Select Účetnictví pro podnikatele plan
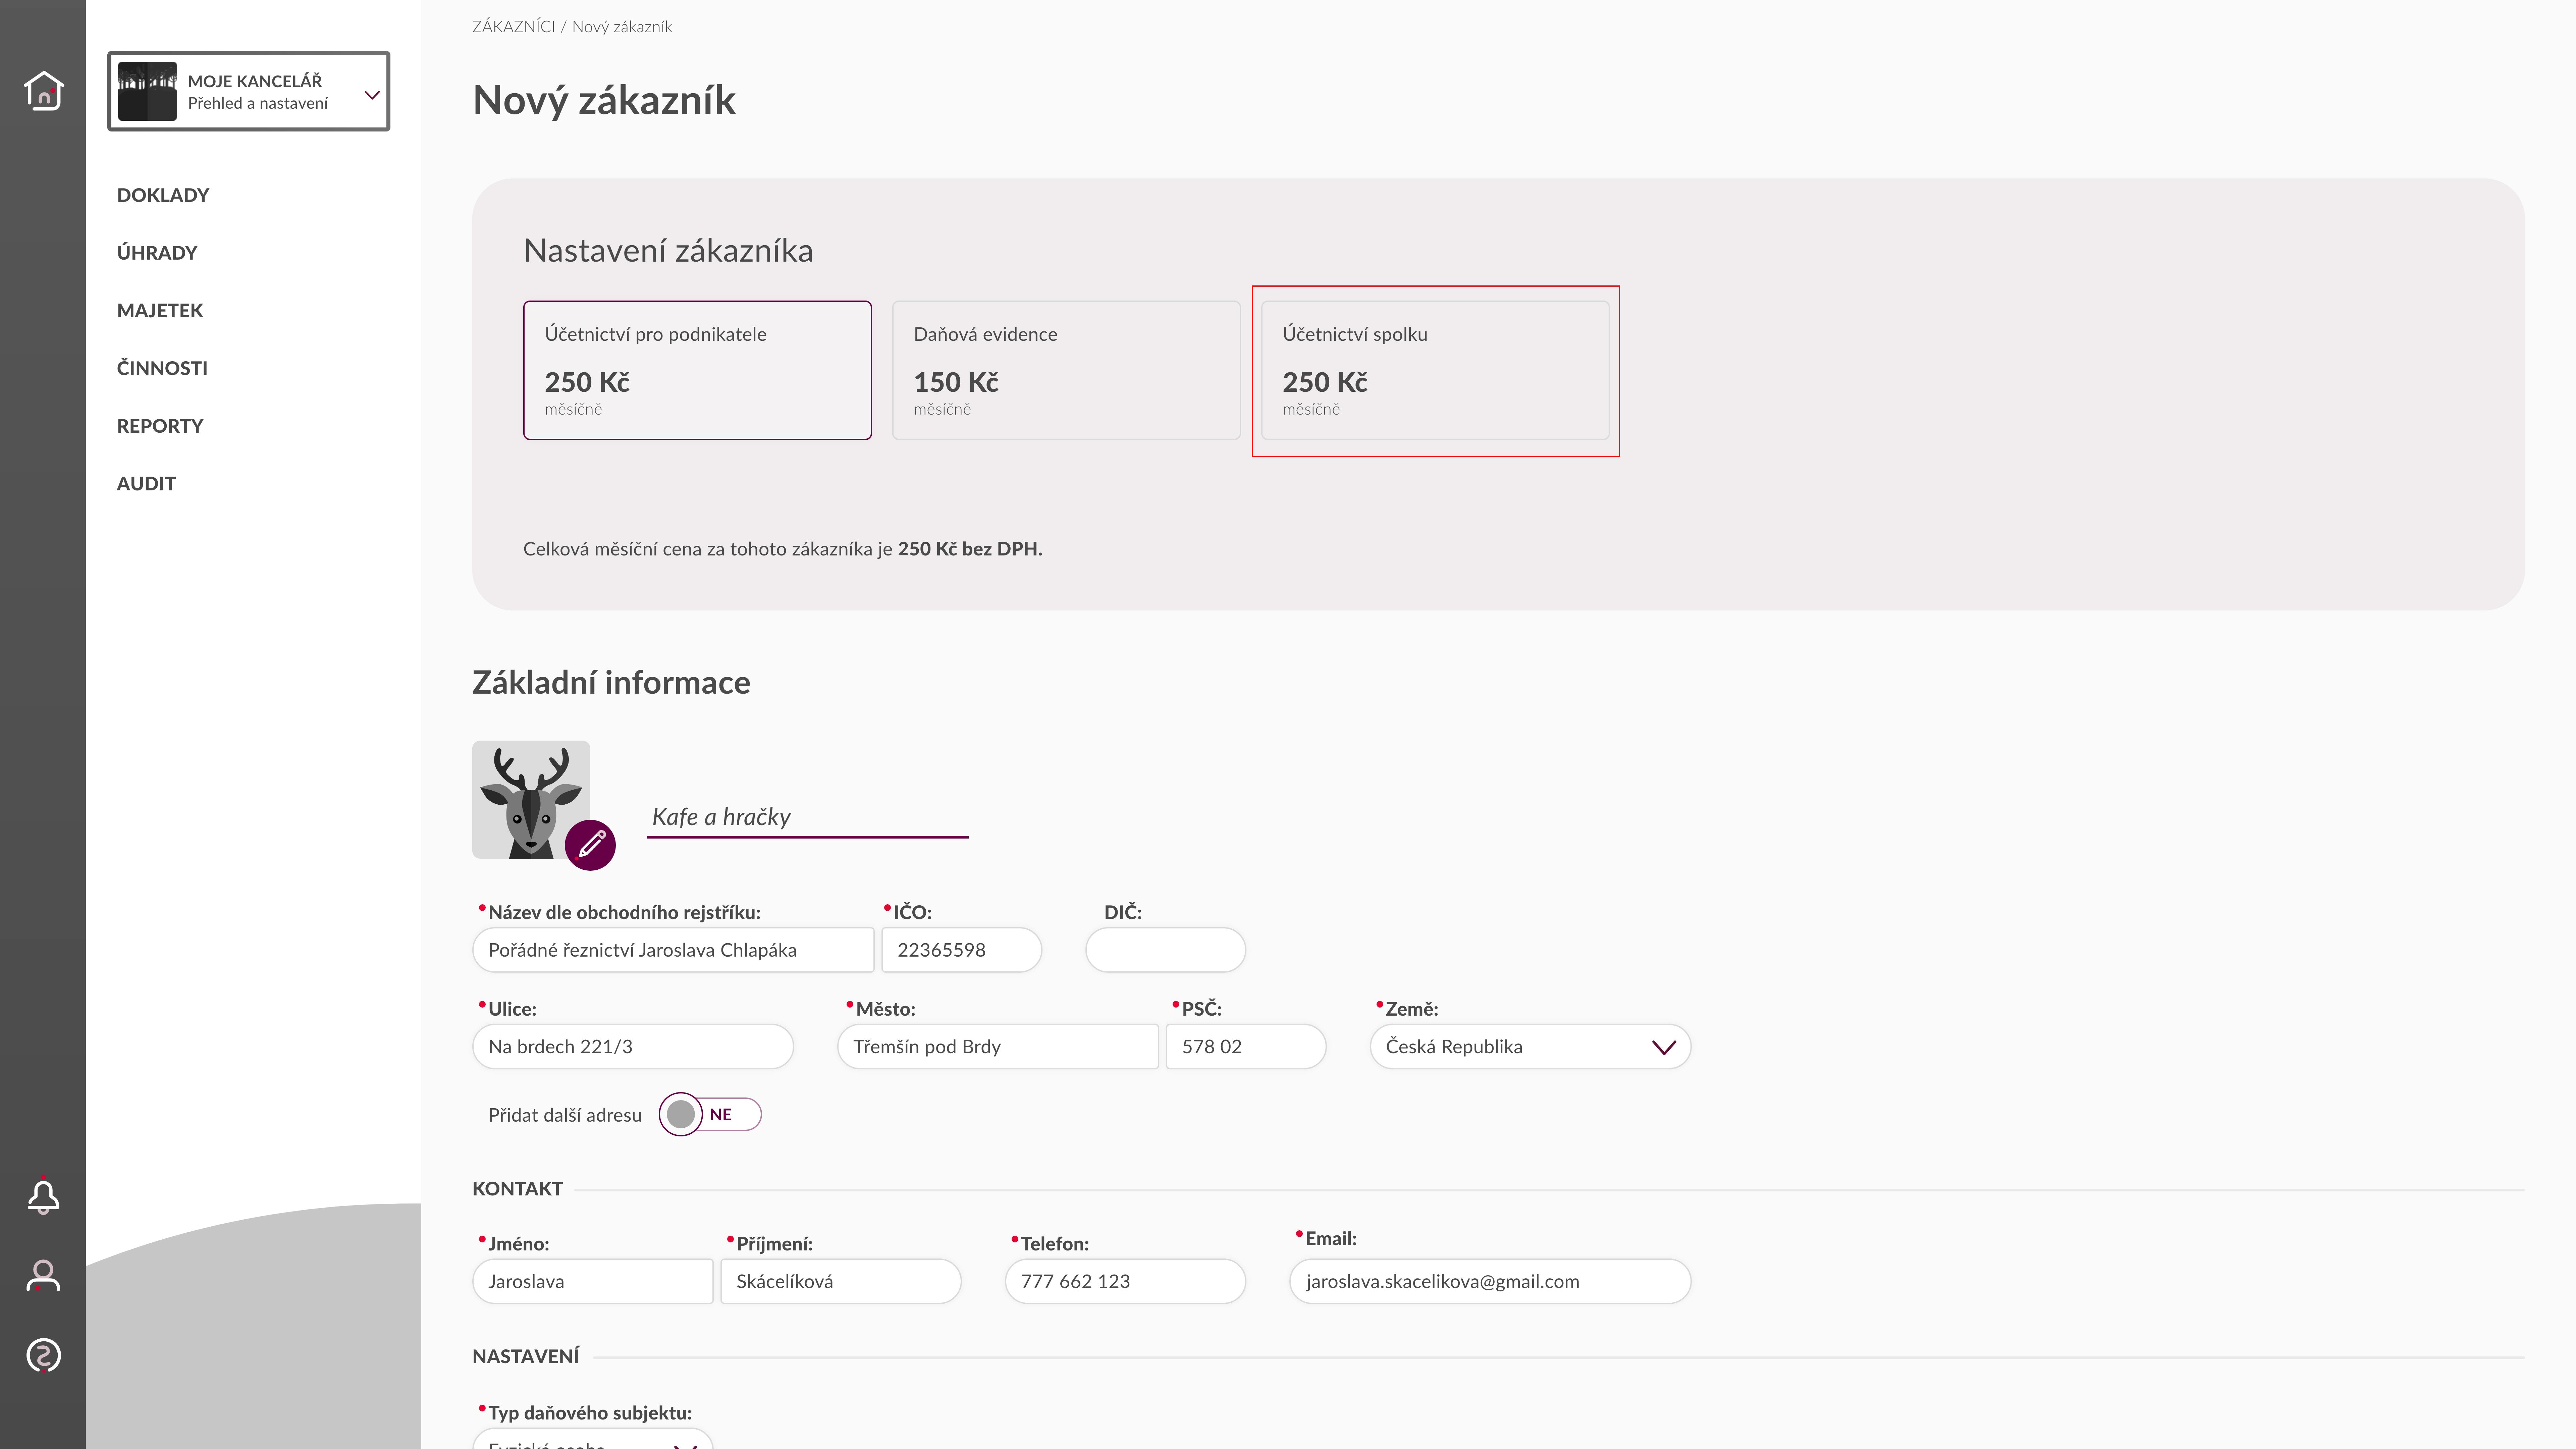 pyautogui.click(x=697, y=370)
